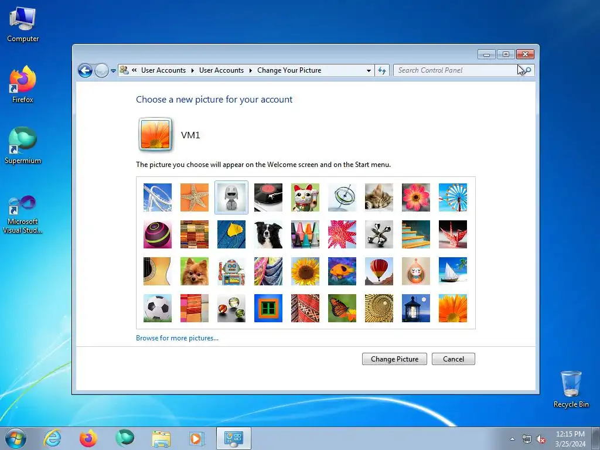The width and height of the screenshot is (600, 450).
Task: Select the golden woven spiral picture
Action: point(379,308)
